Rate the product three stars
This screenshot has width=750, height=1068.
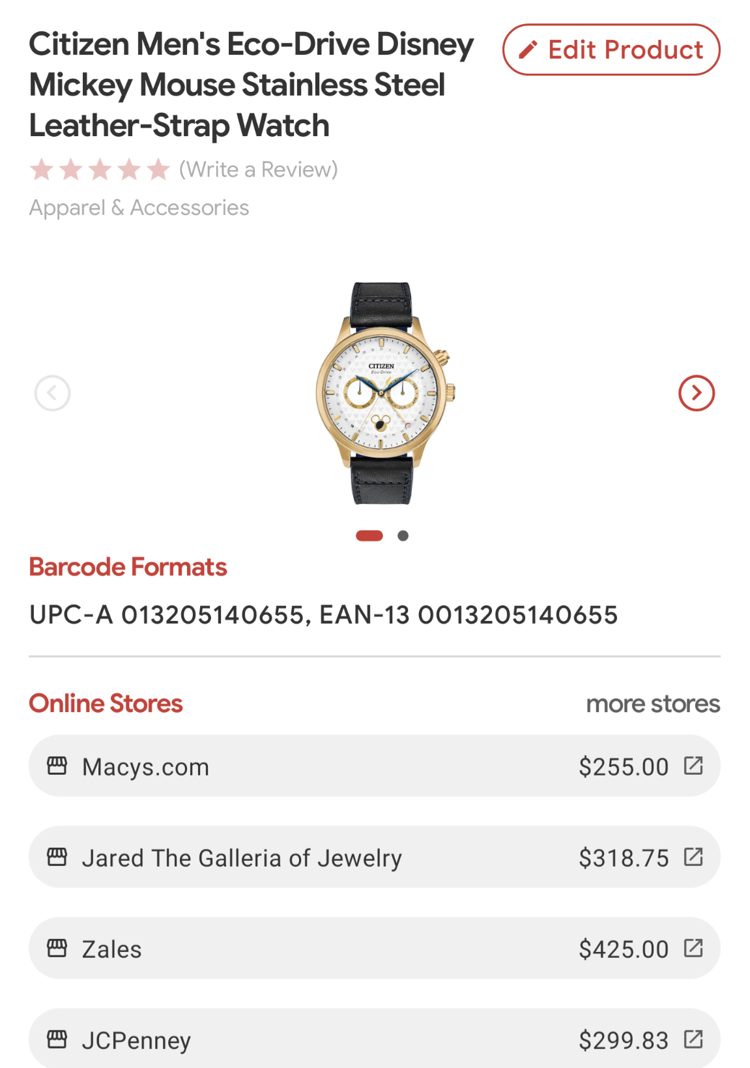pyautogui.click(x=100, y=170)
